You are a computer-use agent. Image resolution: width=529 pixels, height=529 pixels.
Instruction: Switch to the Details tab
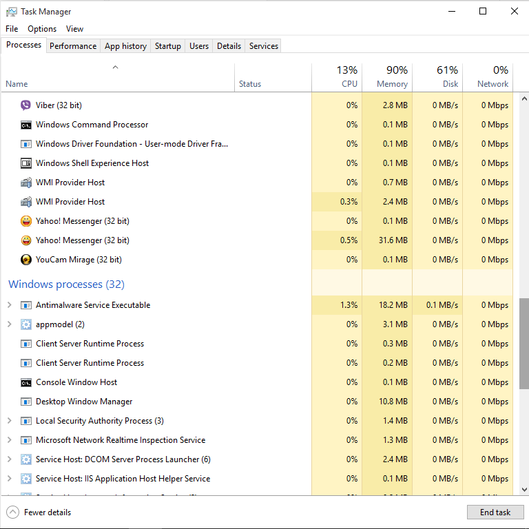coord(229,46)
